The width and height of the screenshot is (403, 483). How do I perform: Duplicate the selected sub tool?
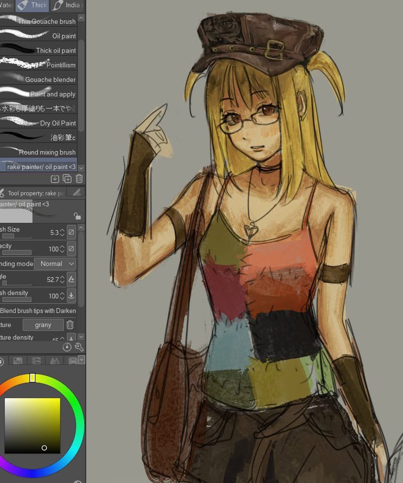coord(67,179)
